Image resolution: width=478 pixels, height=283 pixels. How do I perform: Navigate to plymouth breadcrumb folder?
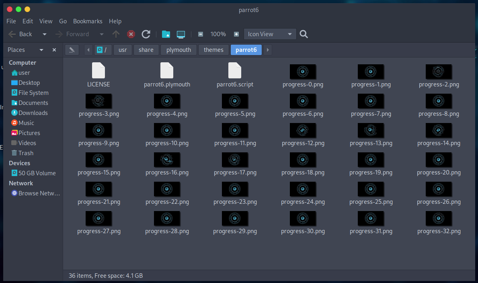point(178,50)
